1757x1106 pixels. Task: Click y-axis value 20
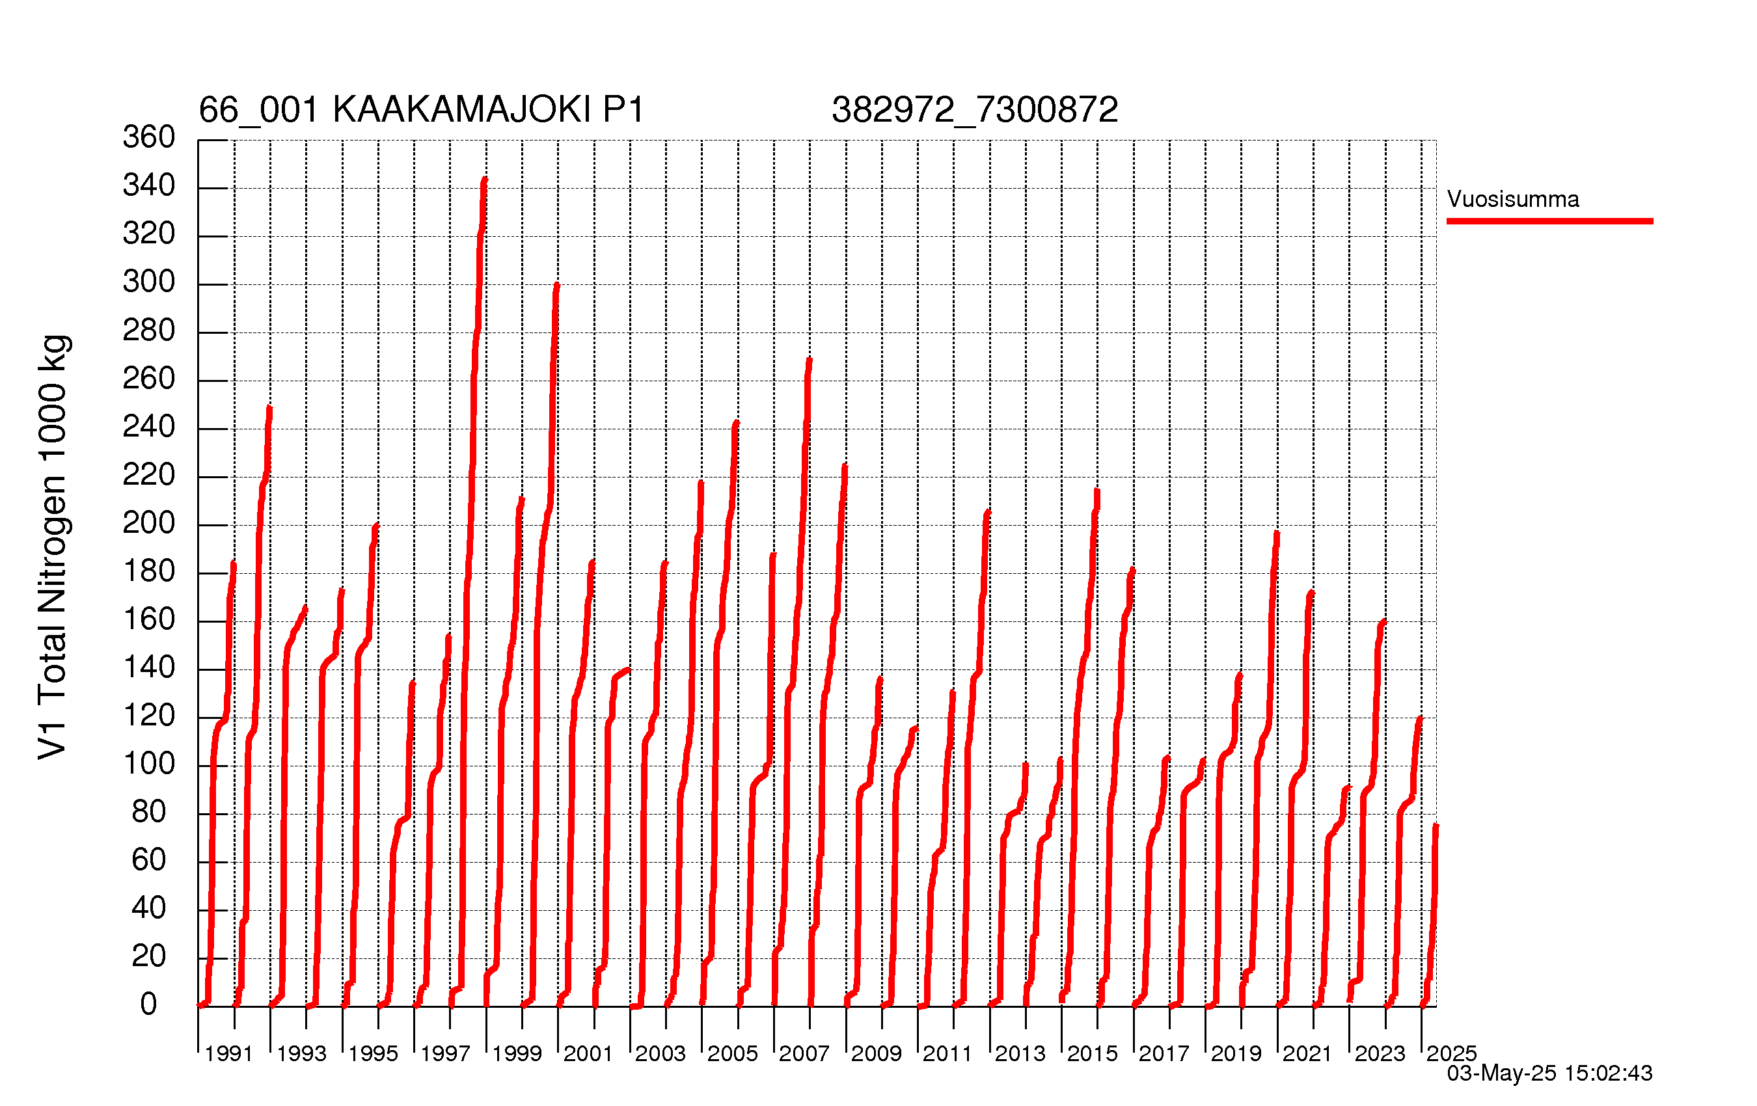click(149, 956)
